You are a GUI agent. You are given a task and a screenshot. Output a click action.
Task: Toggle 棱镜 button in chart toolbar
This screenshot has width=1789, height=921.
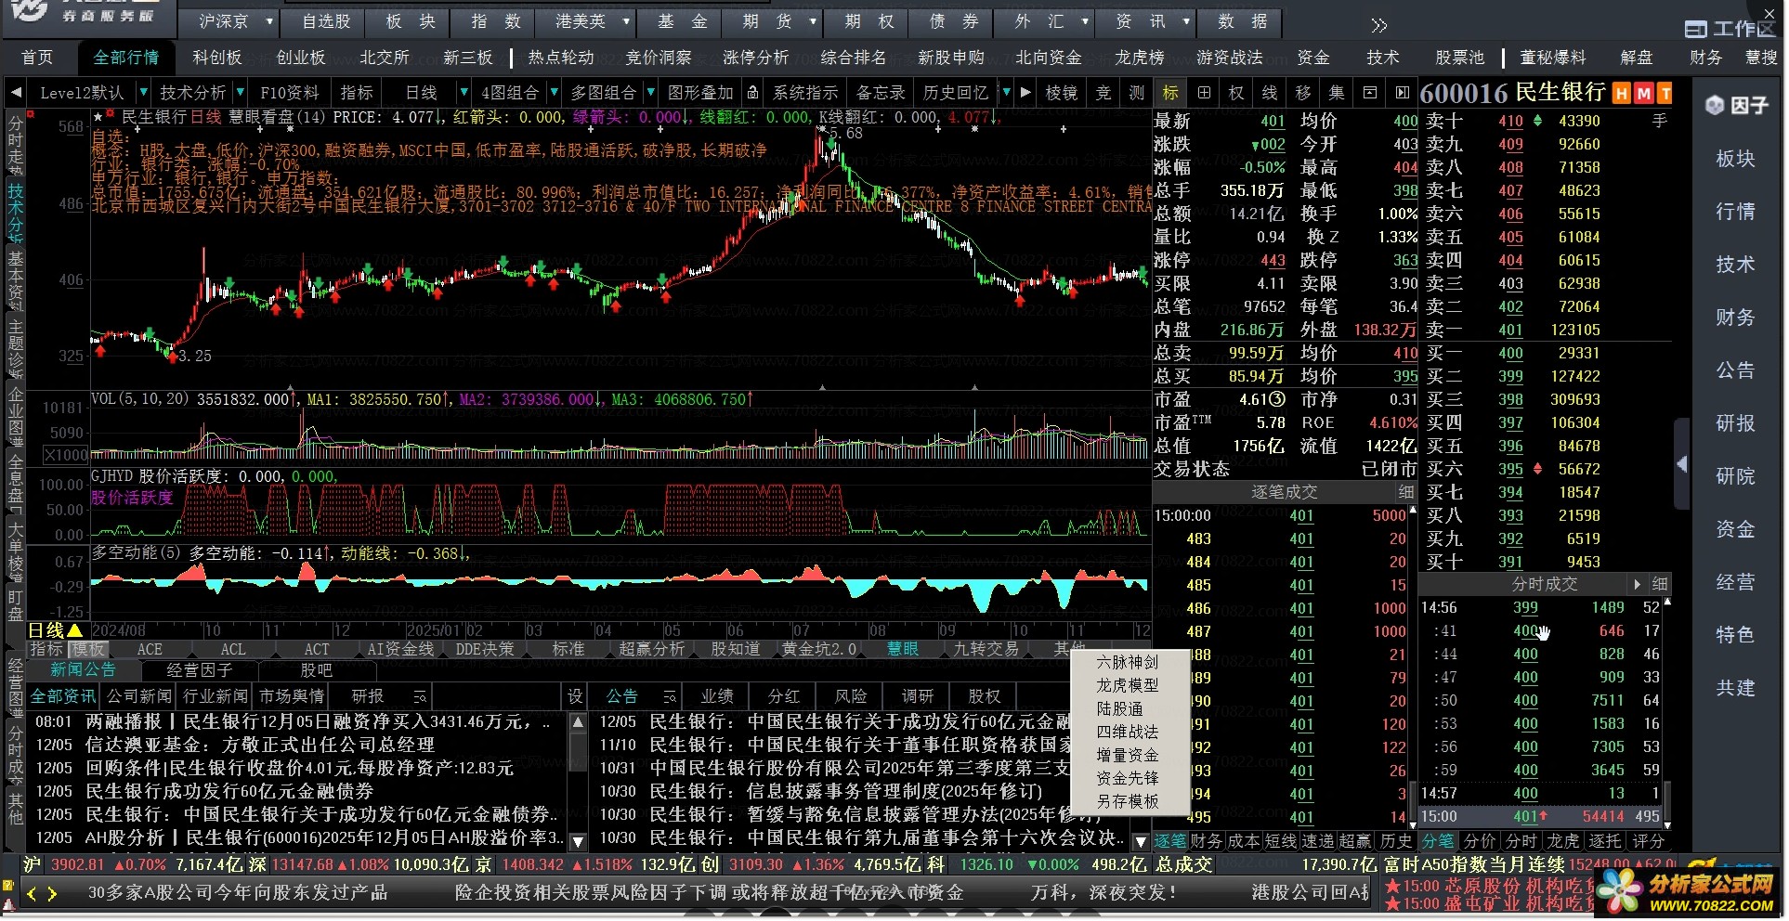[1062, 93]
